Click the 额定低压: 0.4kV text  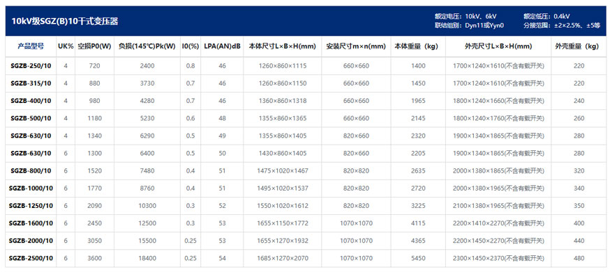coord(546,17)
